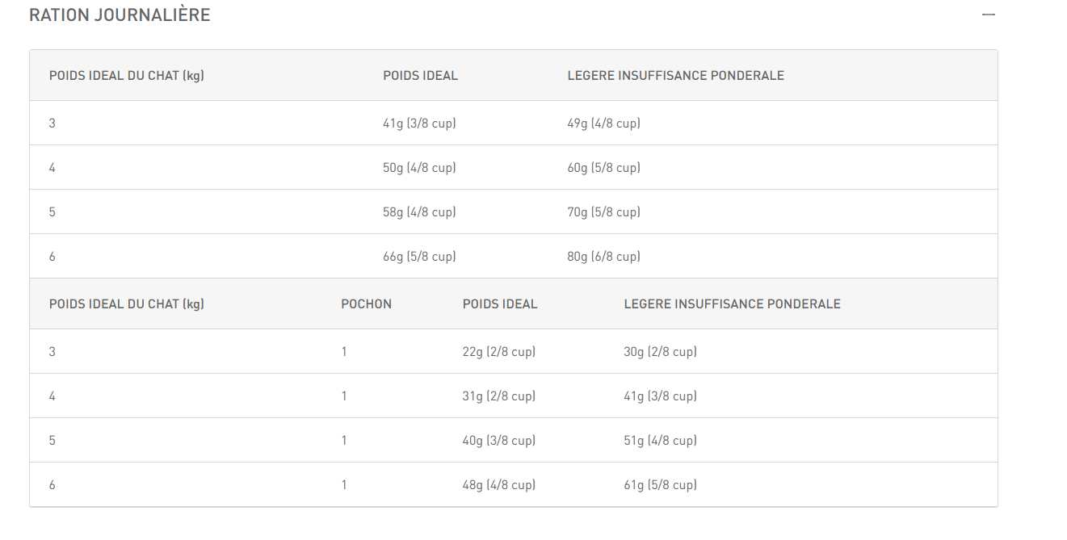The width and height of the screenshot is (1067, 540).
Task: Click 41g (3/8 cup) in the top table
Action: (419, 123)
